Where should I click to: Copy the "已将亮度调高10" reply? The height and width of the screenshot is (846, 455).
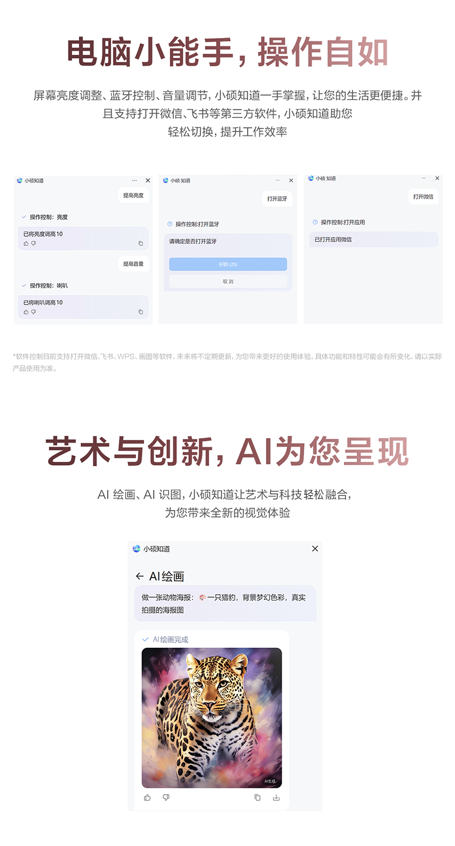click(x=141, y=243)
